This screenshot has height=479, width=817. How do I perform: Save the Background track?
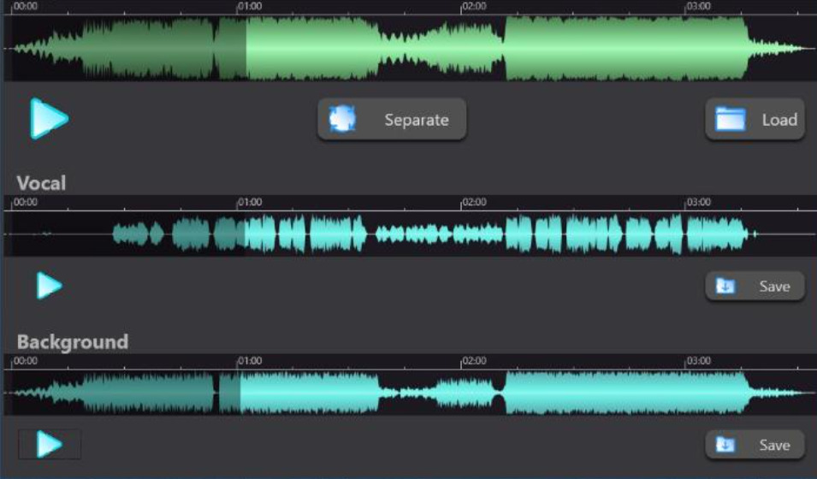(755, 445)
